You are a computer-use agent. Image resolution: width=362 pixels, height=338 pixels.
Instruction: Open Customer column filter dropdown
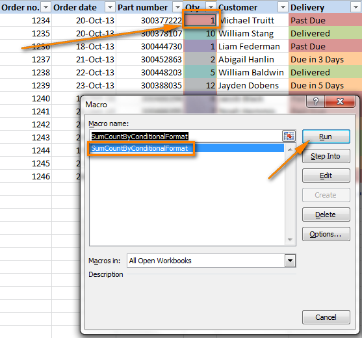coord(283,7)
